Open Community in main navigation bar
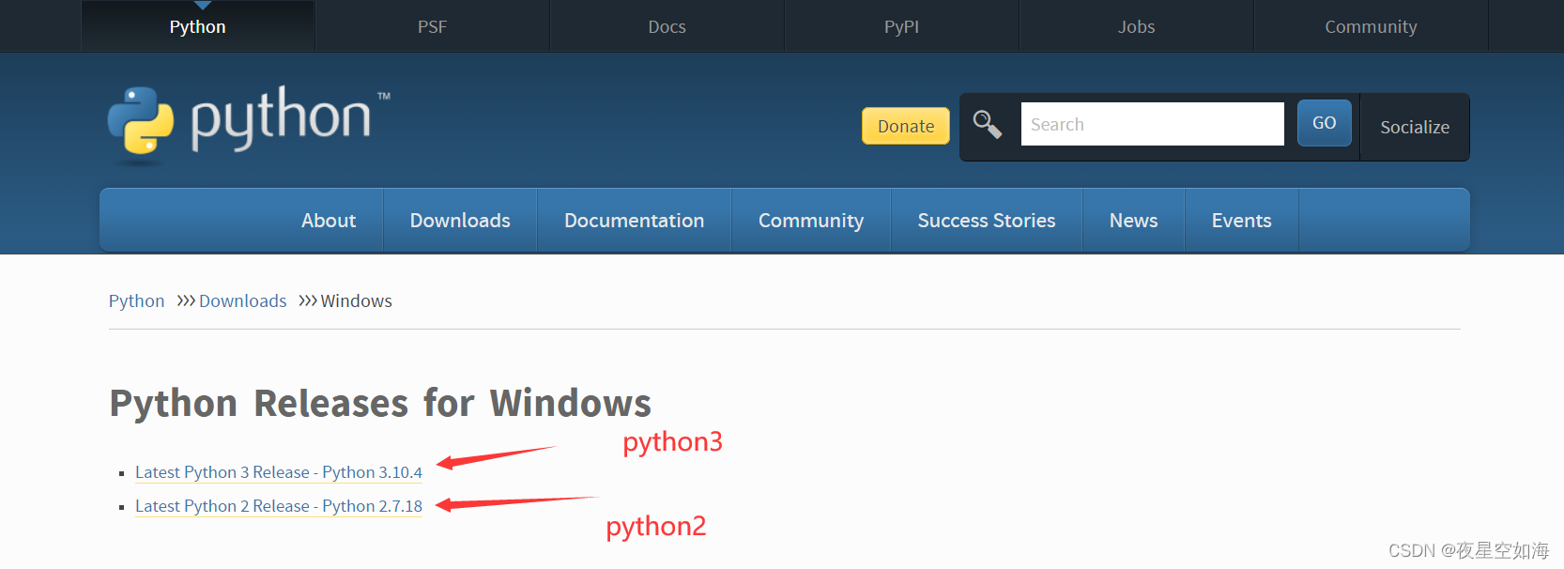This screenshot has height=569, width=1564. [811, 220]
